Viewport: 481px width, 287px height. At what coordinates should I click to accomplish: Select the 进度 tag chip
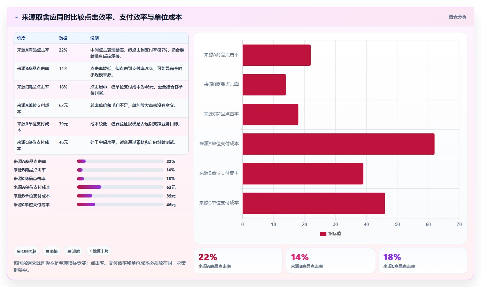pos(73,251)
